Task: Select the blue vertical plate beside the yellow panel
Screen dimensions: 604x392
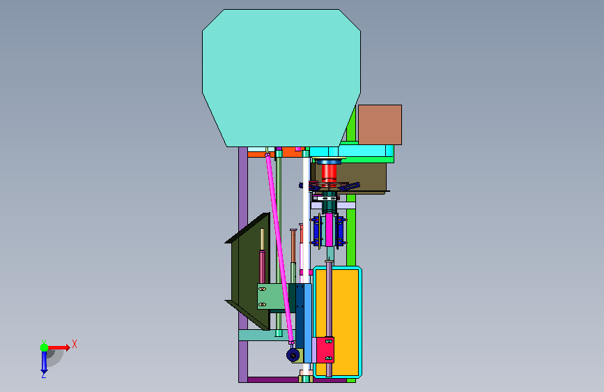Action: coord(307,324)
